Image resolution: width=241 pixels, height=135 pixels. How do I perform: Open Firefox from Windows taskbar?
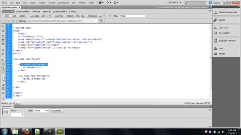tap(26, 132)
